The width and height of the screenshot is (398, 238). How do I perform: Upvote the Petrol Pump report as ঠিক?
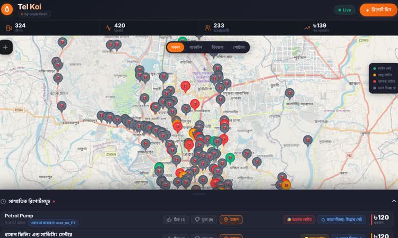[x=176, y=219]
